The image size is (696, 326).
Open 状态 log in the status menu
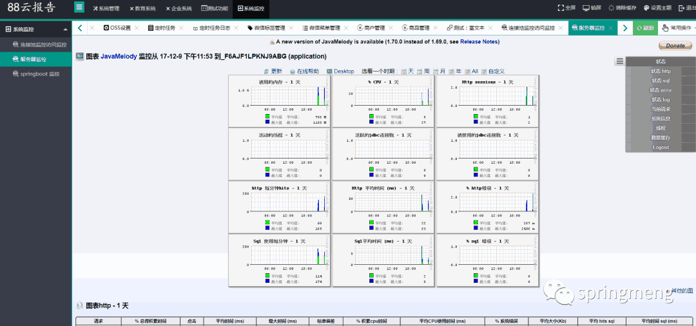(x=661, y=100)
